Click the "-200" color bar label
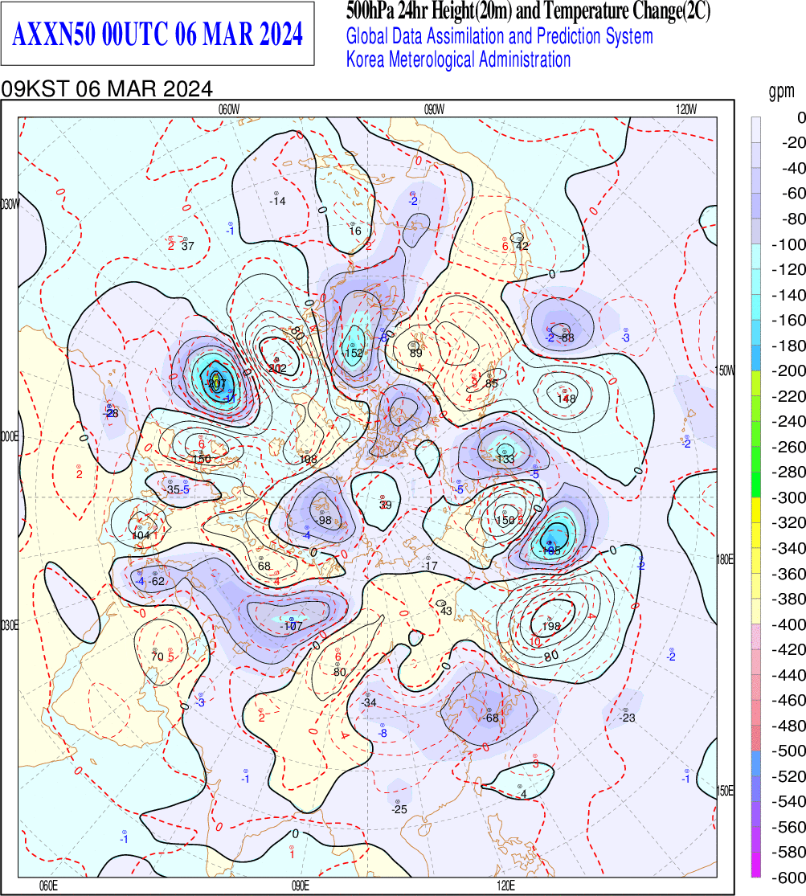 tap(789, 371)
